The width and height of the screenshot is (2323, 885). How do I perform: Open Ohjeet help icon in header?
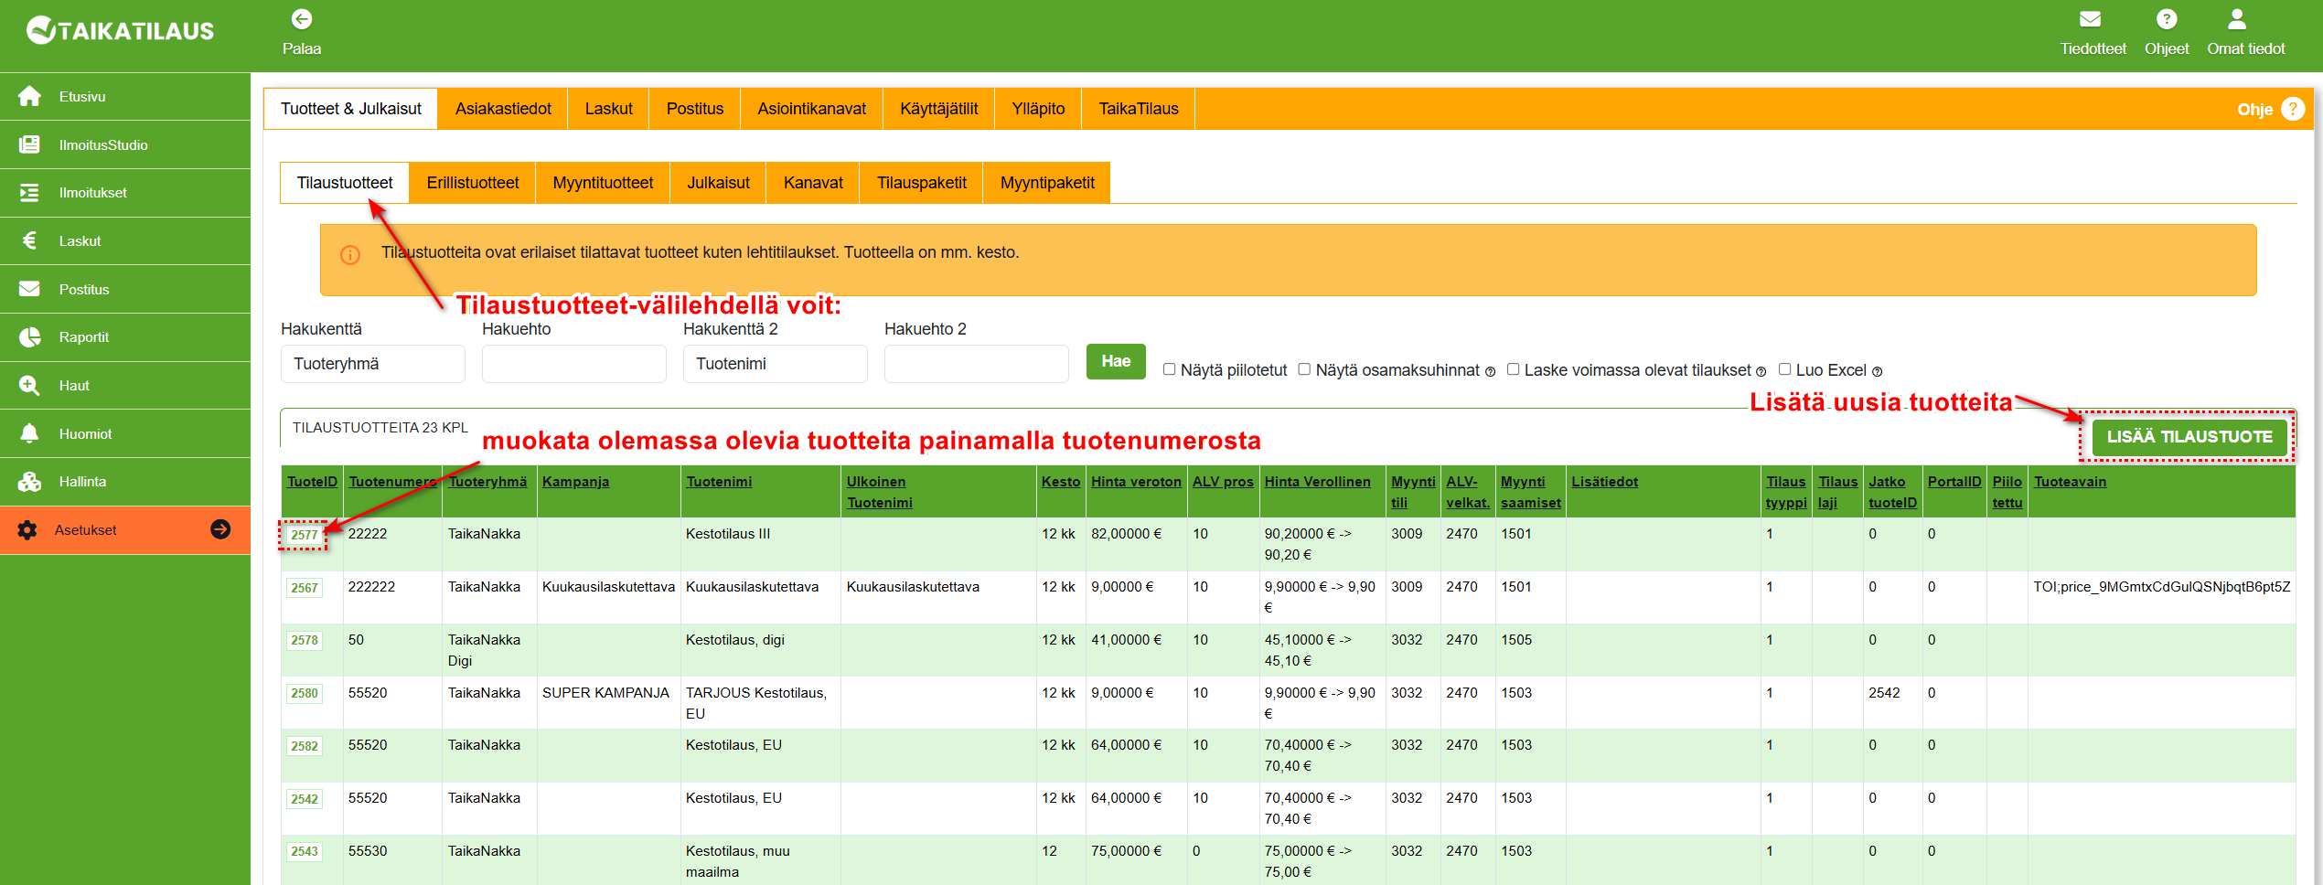pyautogui.click(x=2166, y=19)
